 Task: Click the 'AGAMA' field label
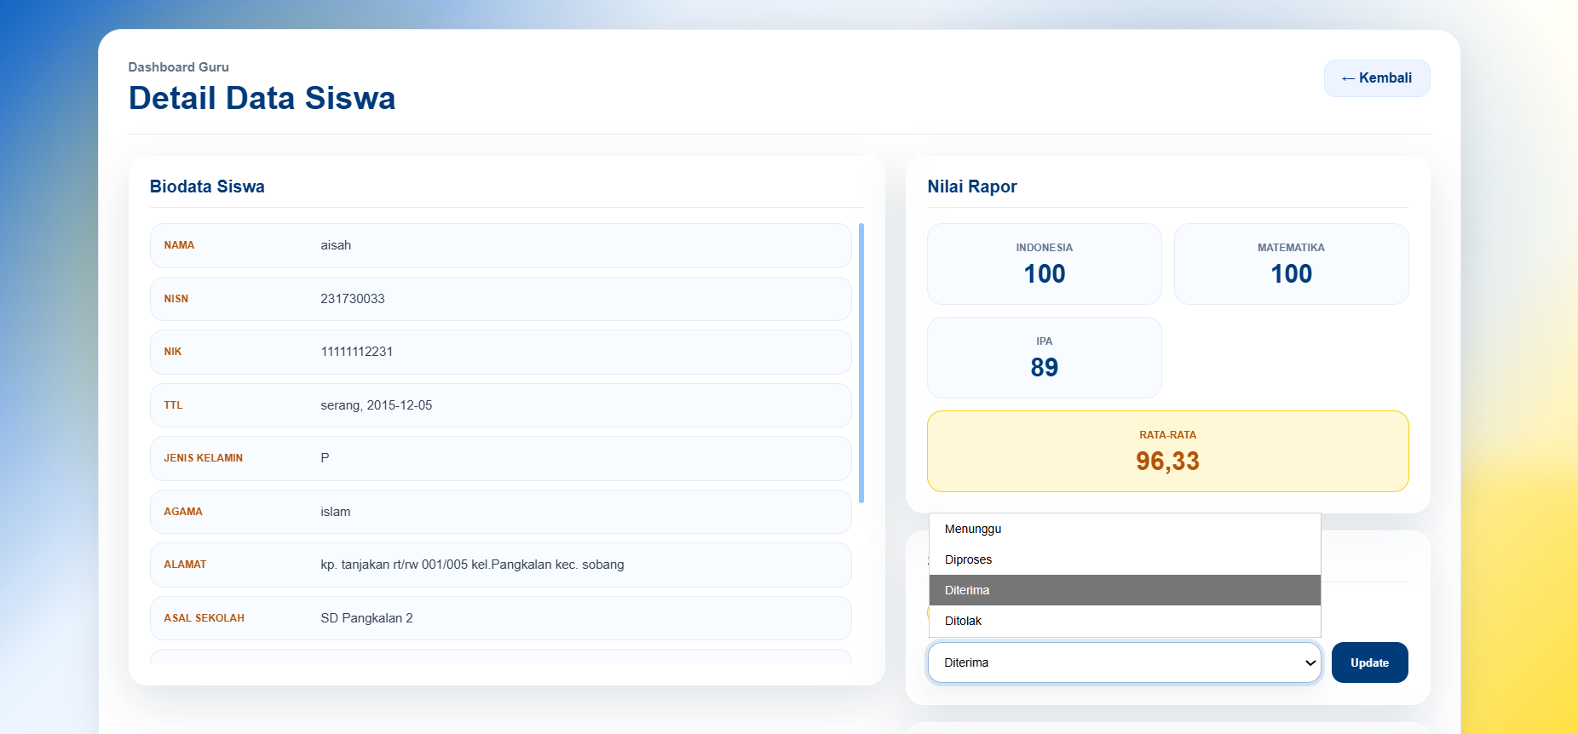pyautogui.click(x=183, y=512)
